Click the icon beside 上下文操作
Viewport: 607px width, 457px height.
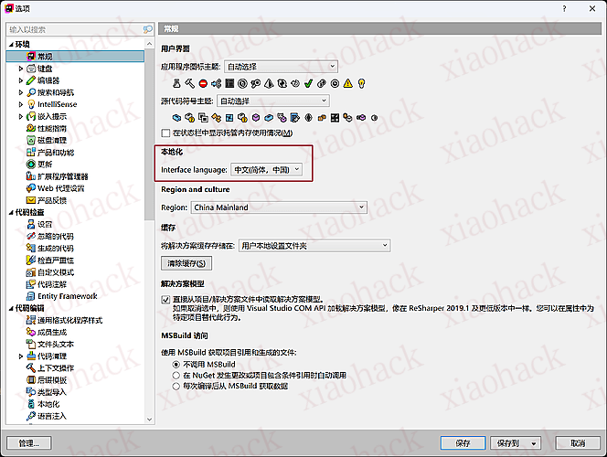31,368
